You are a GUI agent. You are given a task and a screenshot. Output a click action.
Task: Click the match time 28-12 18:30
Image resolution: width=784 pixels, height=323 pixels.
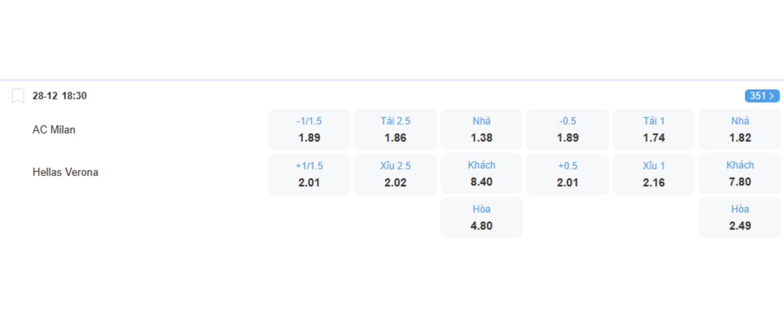(60, 96)
